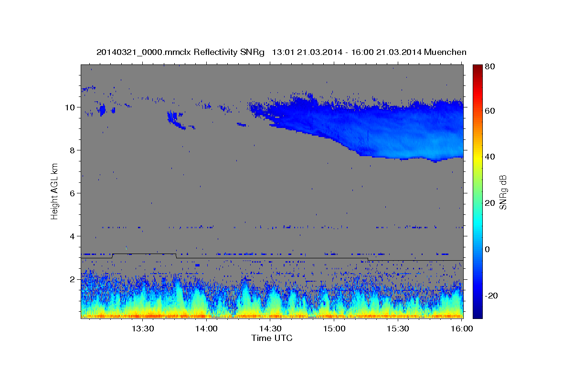
Task: Click the plot title text starting with 20140321_0000.mmclx
Action: coord(281,52)
